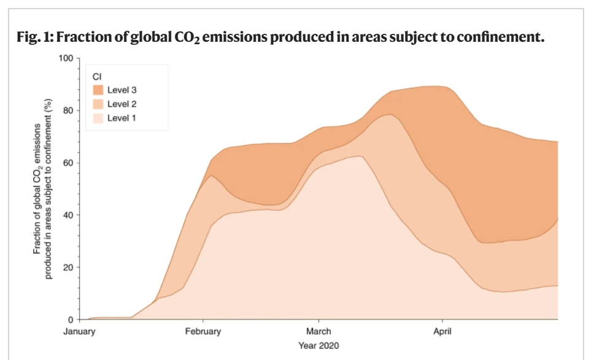
Task: Click the 100 value on the y-axis
Action: 66,59
